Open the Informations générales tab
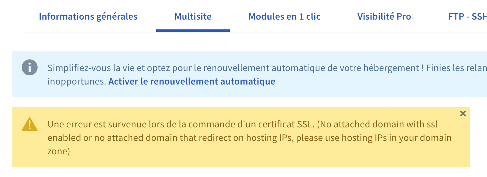The image size is (487, 177). point(88,17)
